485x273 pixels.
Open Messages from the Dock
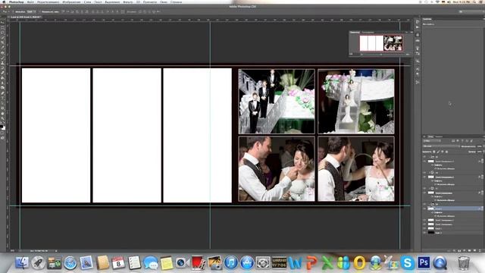151,263
